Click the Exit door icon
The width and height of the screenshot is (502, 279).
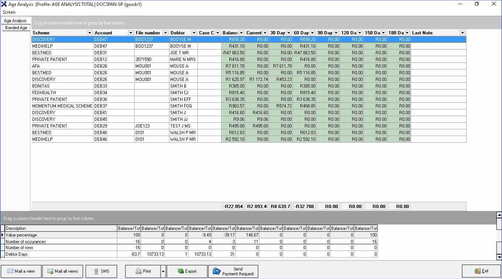point(477,271)
